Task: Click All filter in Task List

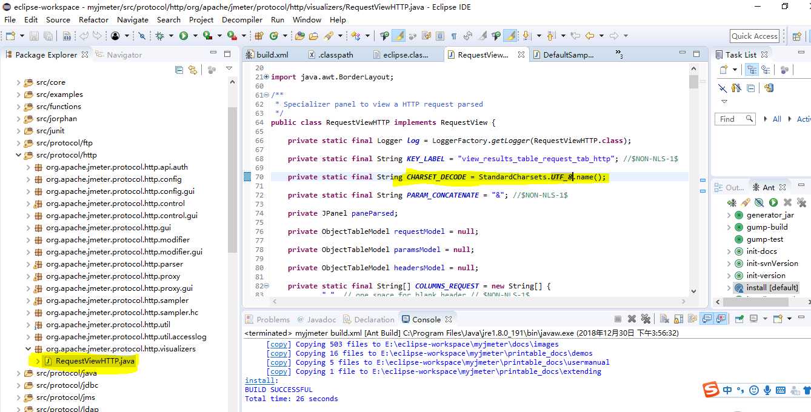Action: (x=776, y=119)
